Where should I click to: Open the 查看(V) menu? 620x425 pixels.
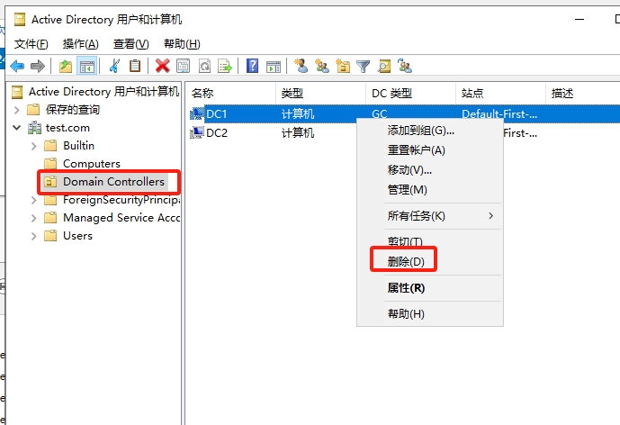(130, 44)
